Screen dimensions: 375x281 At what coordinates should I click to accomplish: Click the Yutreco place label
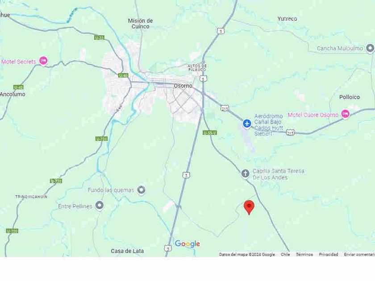[287, 19]
